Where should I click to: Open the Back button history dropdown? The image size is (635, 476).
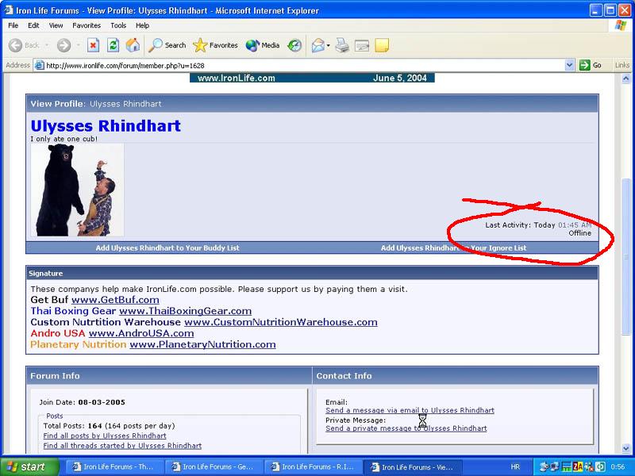tap(47, 45)
